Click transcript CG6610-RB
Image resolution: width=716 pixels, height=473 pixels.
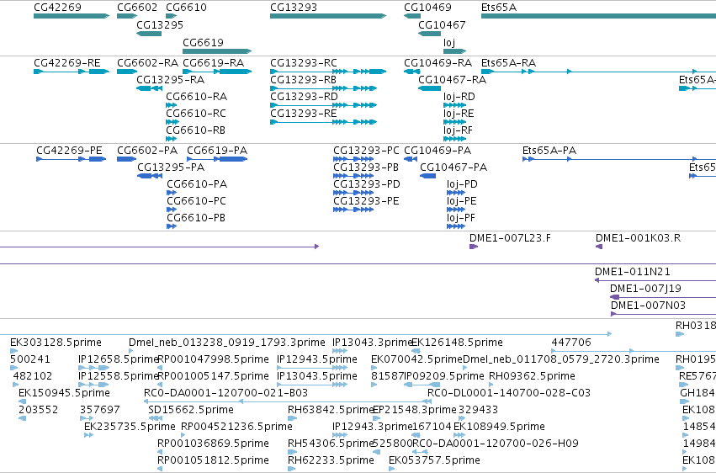tap(196, 130)
